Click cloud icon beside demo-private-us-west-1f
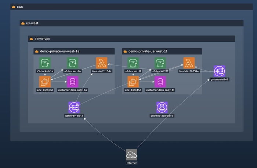 click(x=125, y=52)
